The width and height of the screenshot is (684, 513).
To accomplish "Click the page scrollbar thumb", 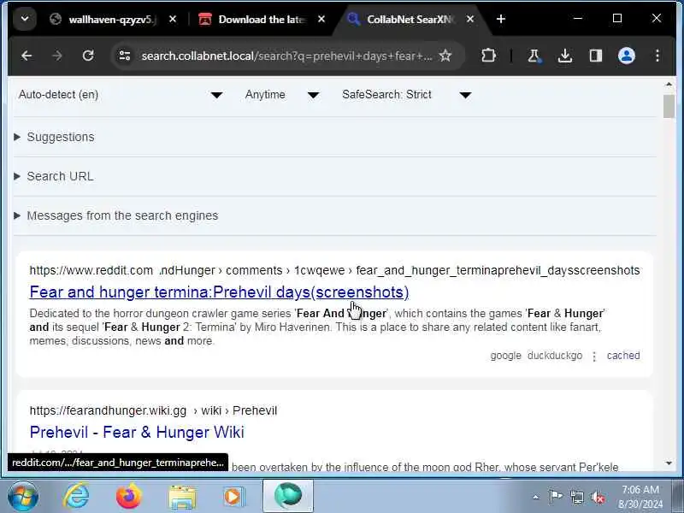I will [x=669, y=106].
